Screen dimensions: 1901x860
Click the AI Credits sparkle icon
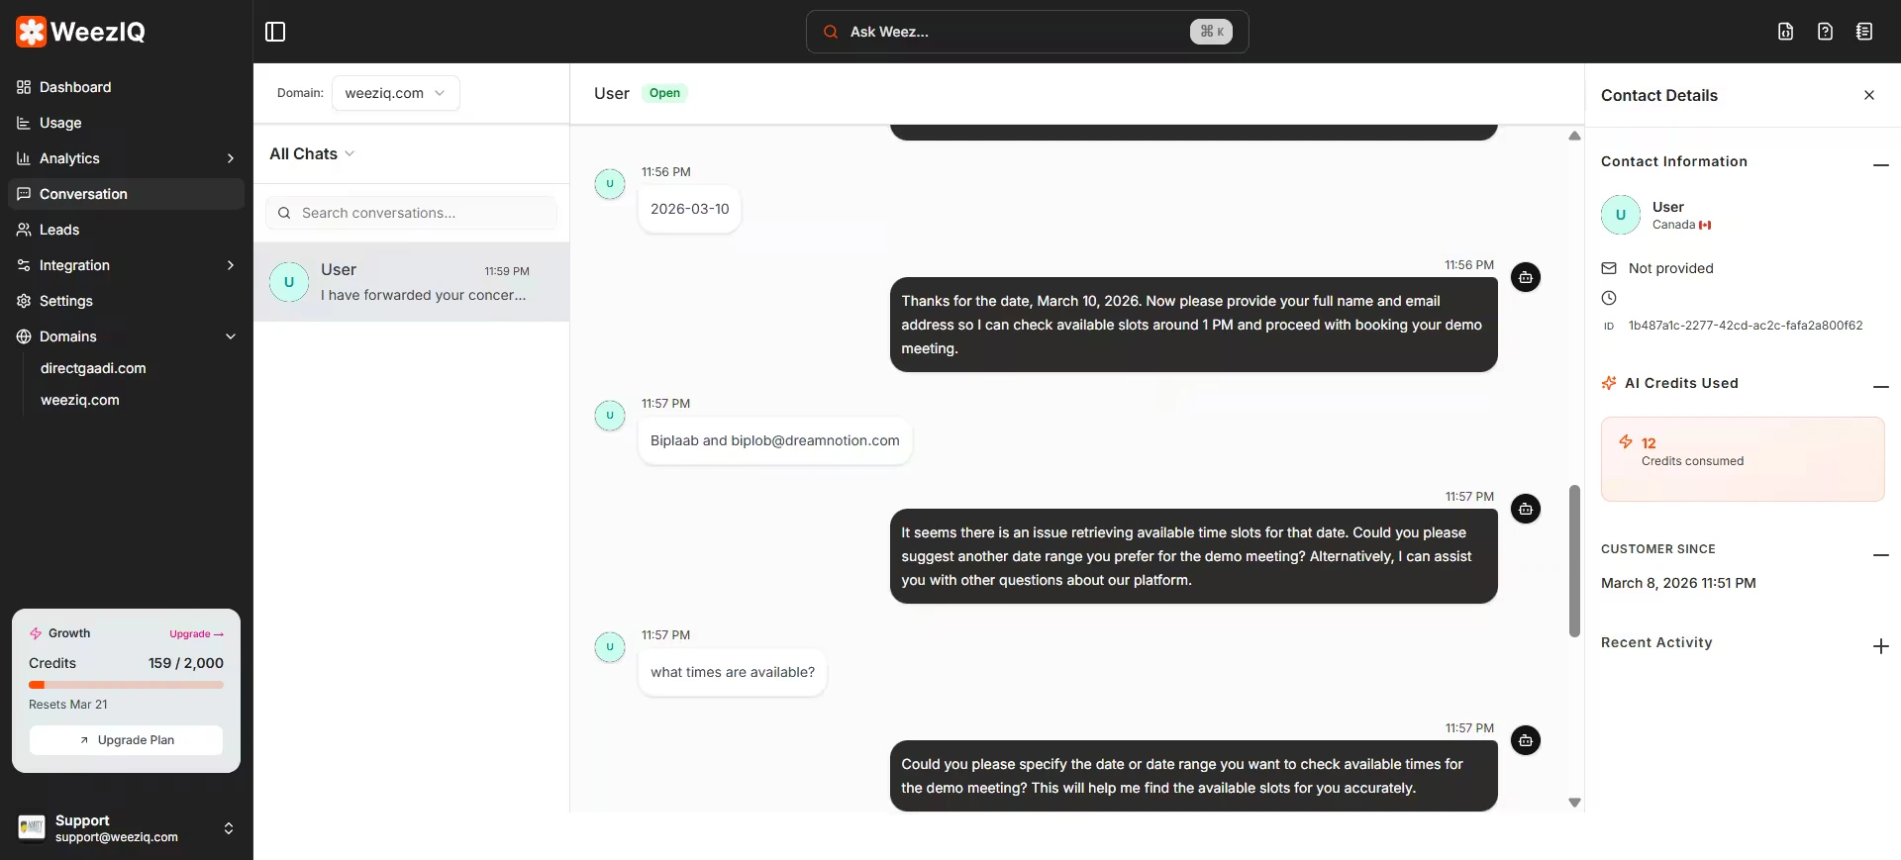point(1609,383)
